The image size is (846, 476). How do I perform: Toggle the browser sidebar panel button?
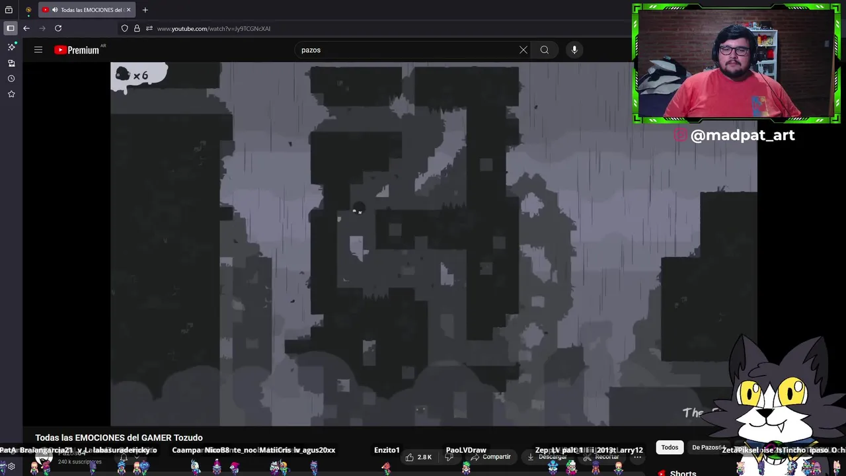click(x=11, y=28)
